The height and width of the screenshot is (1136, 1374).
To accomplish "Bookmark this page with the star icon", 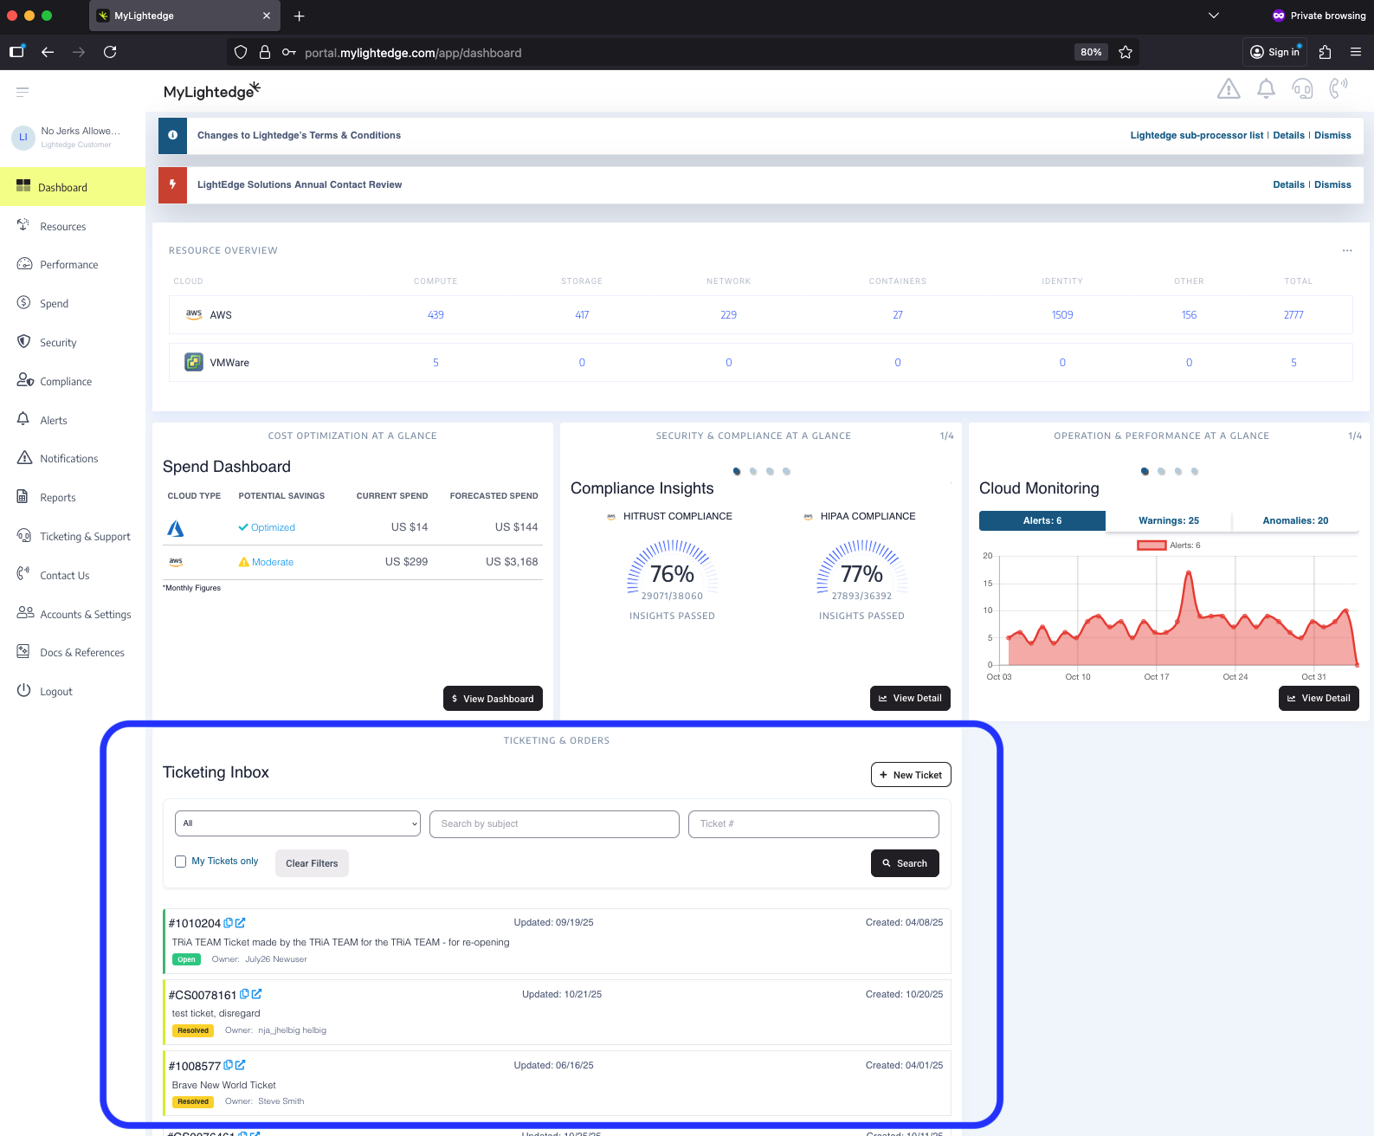I will [x=1126, y=52].
